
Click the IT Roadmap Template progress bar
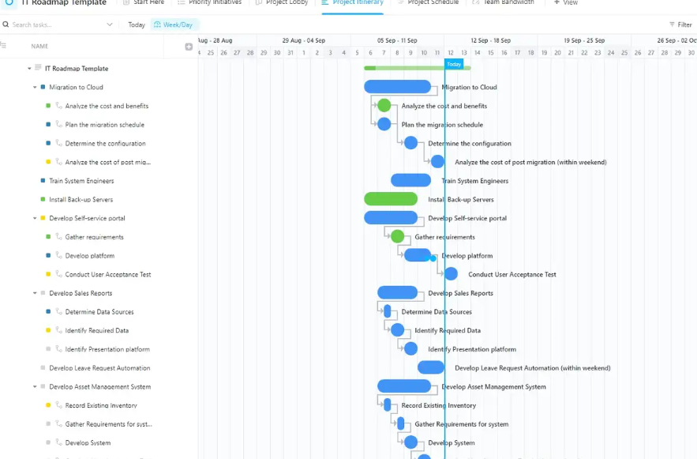click(x=418, y=68)
